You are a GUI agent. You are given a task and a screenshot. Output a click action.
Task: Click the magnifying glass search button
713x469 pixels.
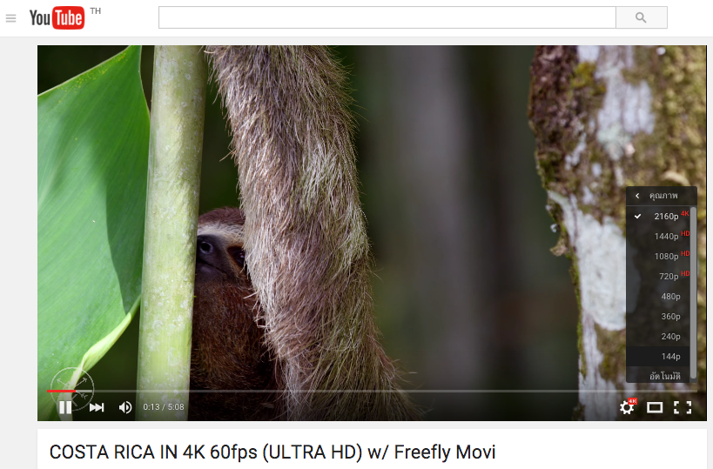tap(641, 17)
